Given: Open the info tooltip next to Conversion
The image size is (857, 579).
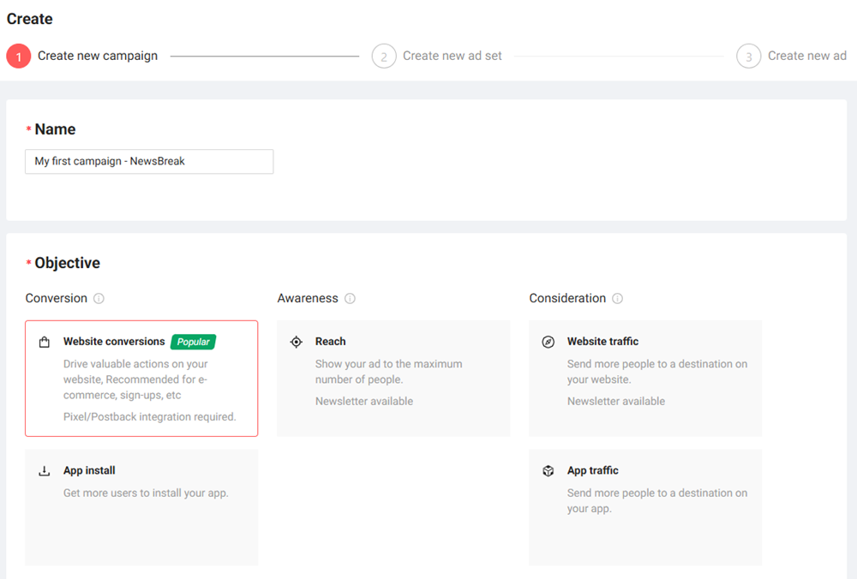Looking at the screenshot, I should tap(99, 299).
